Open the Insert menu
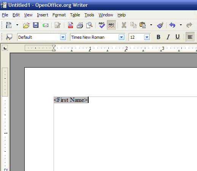 pyautogui.click(x=43, y=15)
